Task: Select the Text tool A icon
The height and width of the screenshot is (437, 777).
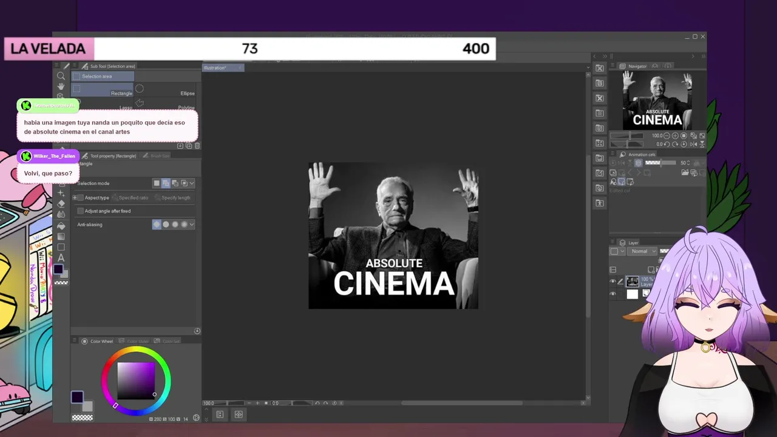Action: tap(61, 258)
